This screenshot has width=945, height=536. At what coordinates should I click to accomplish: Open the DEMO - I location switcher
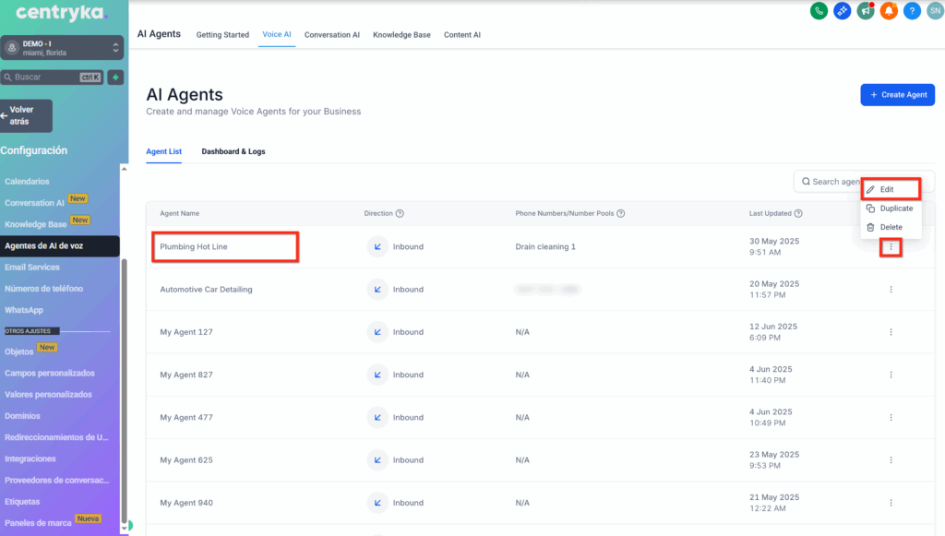click(62, 48)
